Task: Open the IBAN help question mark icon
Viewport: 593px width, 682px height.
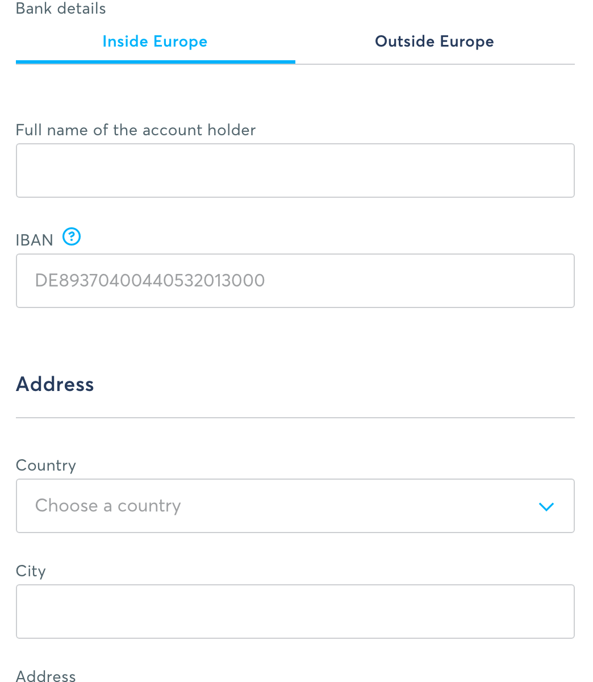Action: [x=72, y=236]
